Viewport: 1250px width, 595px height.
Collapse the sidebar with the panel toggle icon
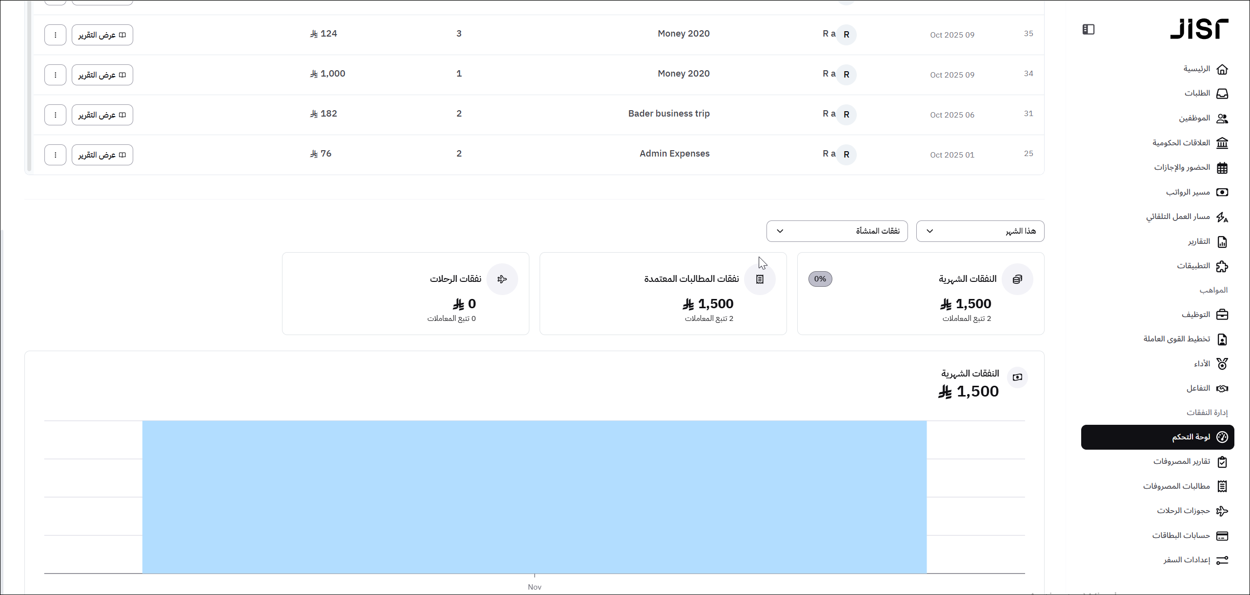pos(1088,29)
